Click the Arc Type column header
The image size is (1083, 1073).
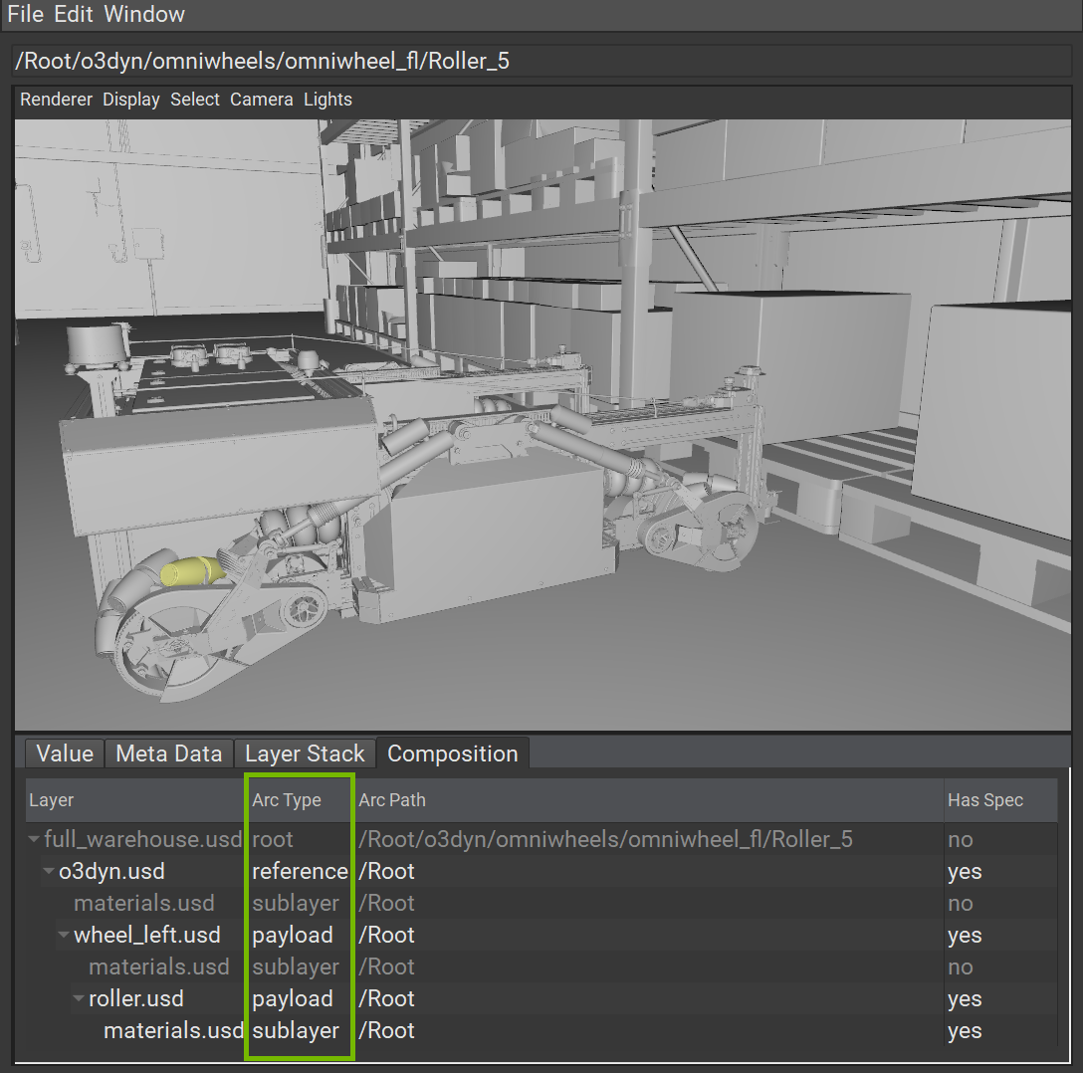click(287, 800)
